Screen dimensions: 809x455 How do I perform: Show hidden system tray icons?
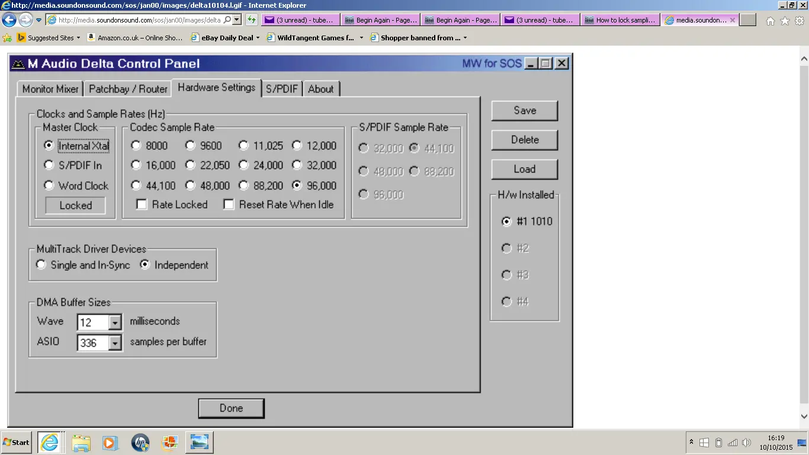691,443
